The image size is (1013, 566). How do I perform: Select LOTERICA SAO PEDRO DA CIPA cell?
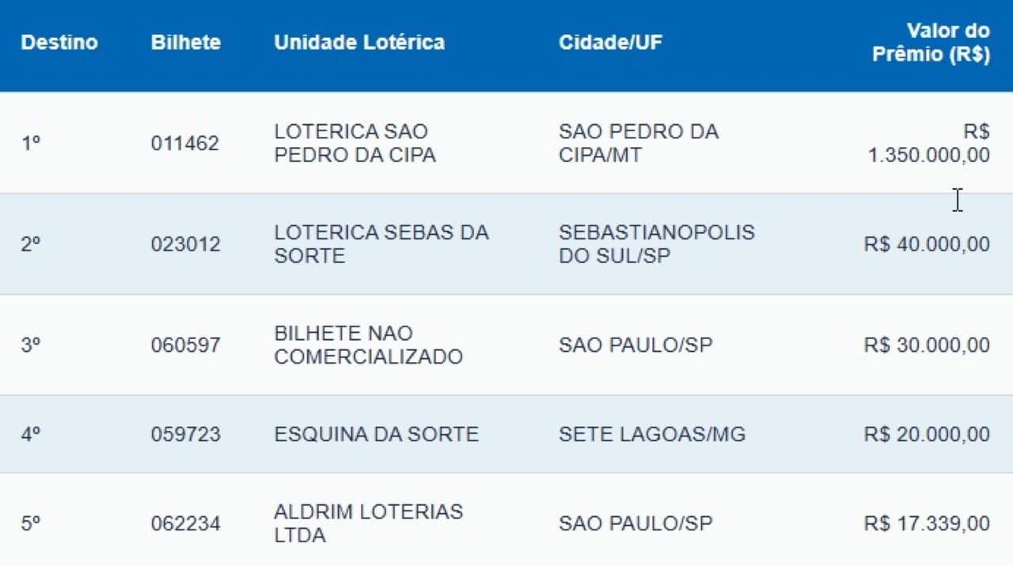pos(355,143)
